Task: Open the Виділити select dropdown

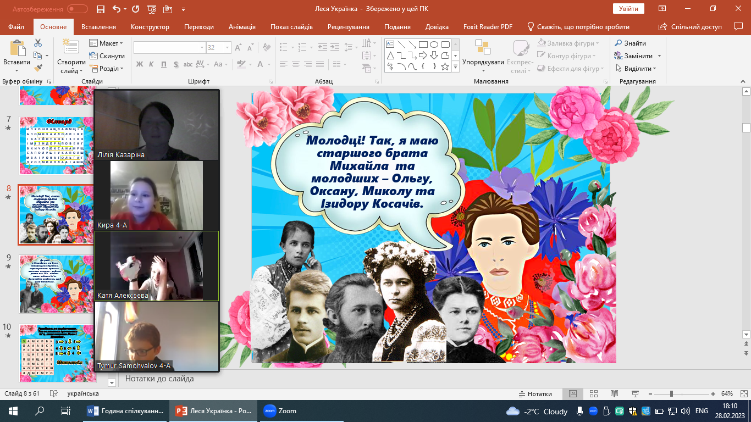Action: click(636, 68)
